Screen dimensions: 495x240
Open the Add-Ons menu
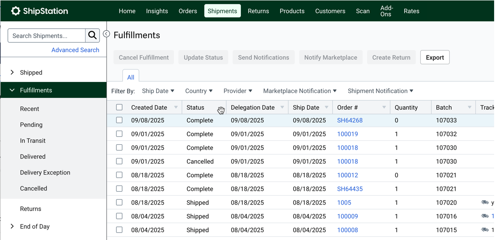click(x=387, y=11)
